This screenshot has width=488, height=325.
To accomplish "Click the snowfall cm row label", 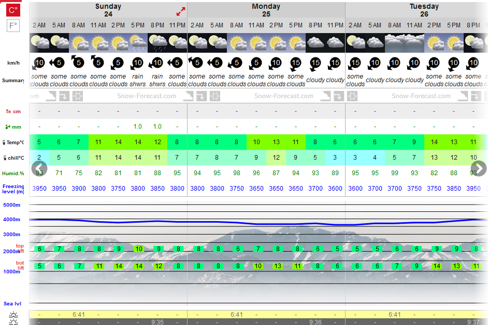I will pyautogui.click(x=13, y=112).
